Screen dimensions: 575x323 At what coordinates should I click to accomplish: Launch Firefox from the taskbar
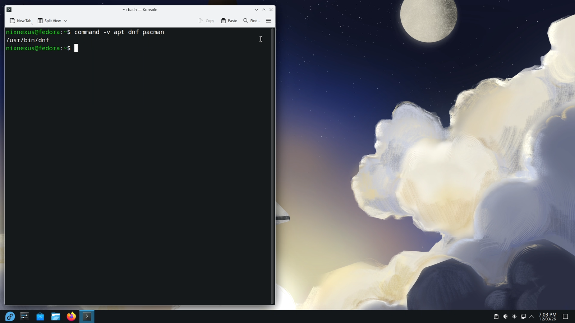click(x=70, y=317)
